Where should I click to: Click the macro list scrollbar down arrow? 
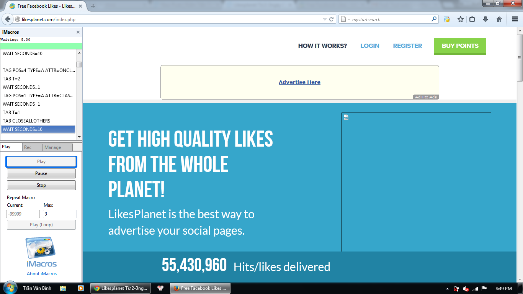coord(79,137)
